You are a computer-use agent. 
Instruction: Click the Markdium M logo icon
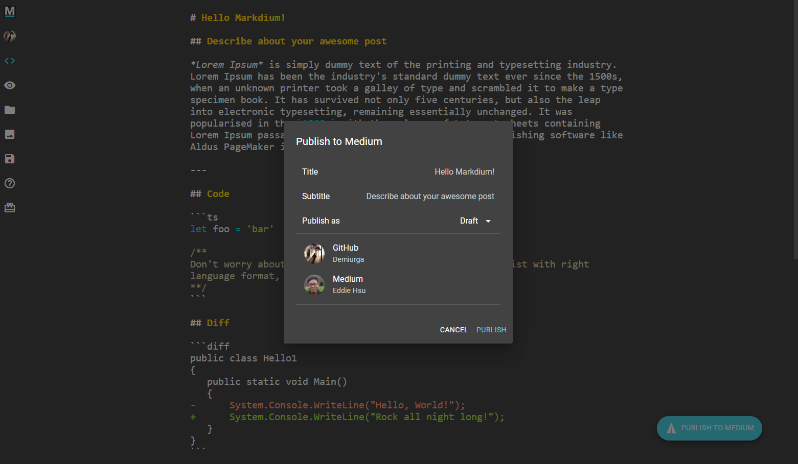coord(10,11)
